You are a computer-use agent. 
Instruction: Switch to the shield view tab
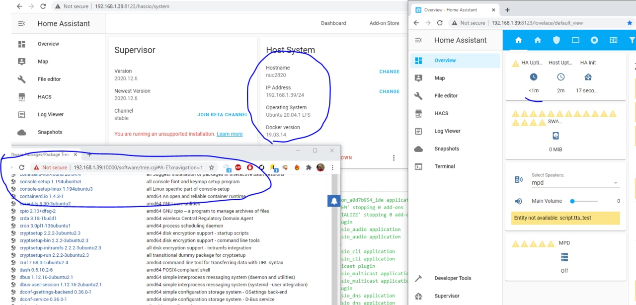(556, 40)
